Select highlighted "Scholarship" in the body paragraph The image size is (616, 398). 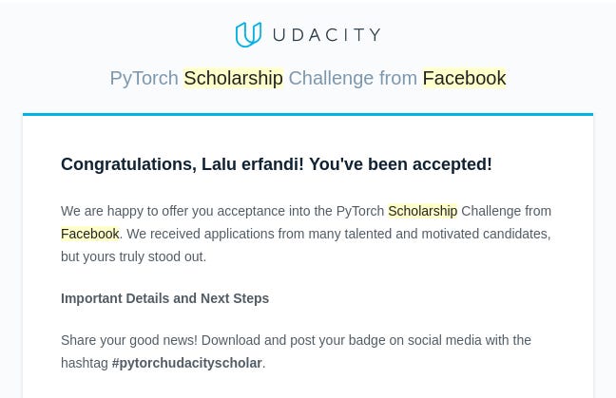point(422,211)
